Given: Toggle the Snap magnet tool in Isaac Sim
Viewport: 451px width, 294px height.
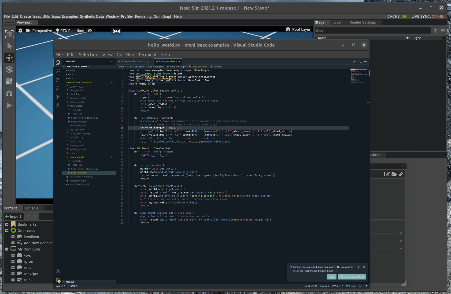Looking at the screenshot, I should point(9,93).
